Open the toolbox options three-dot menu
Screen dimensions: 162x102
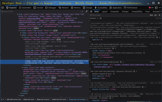tap(160, 8)
